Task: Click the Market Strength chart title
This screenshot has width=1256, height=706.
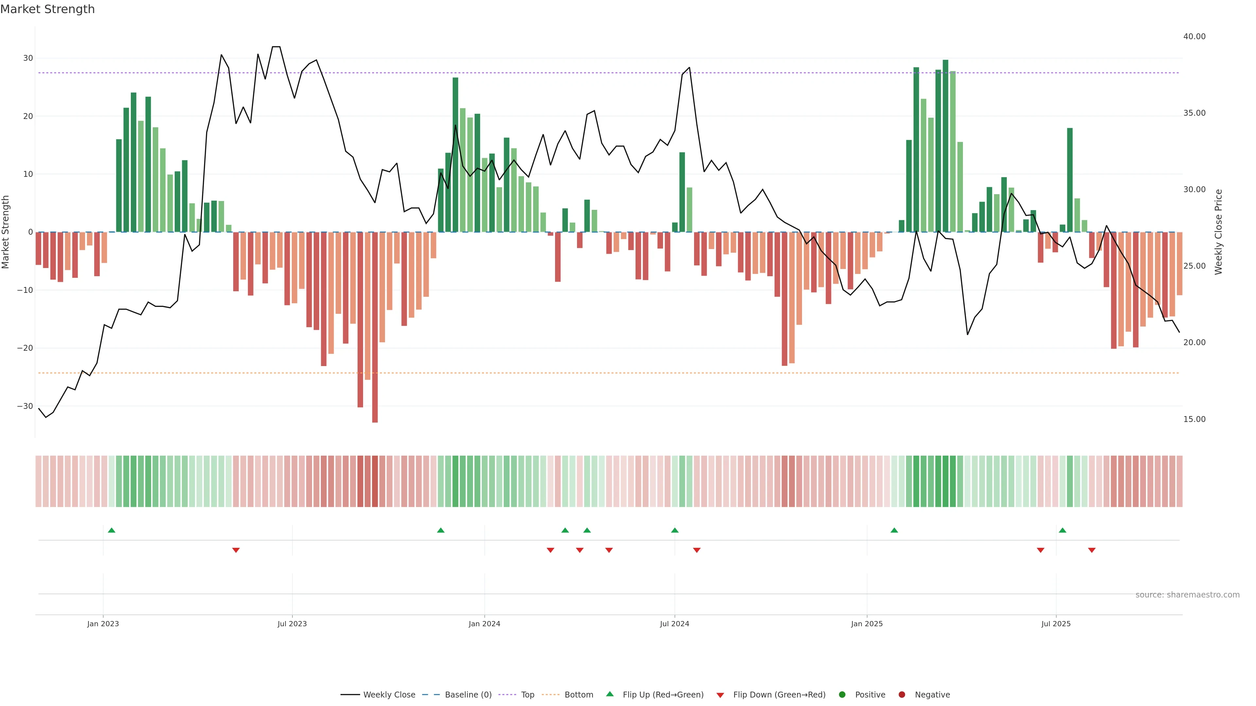Action: 47,9
